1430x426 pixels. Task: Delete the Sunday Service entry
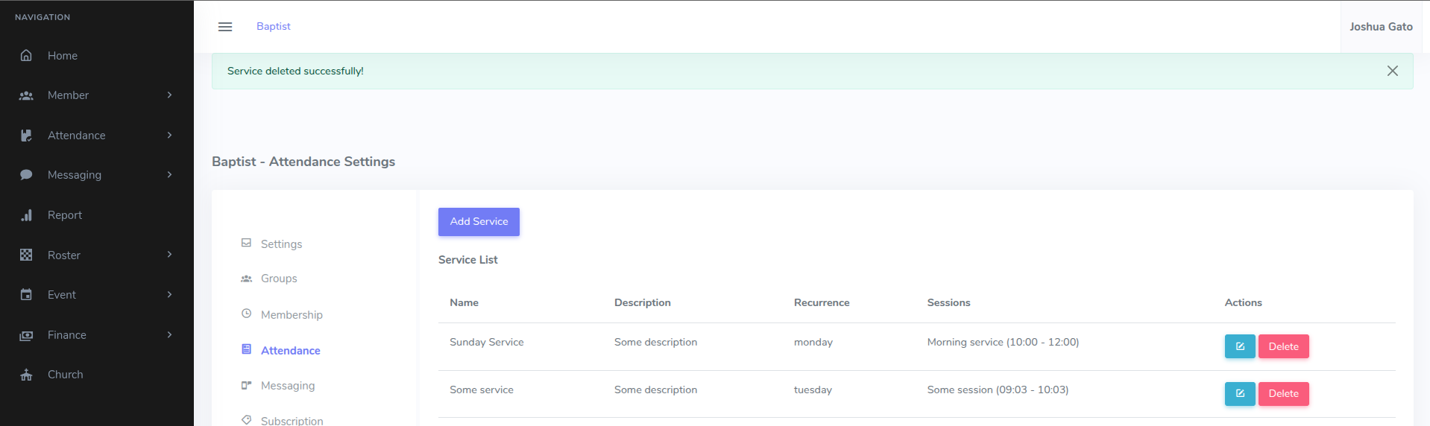click(x=1283, y=346)
